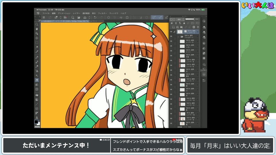Open the レイヤー menu
Screen dimensions: 276x155
76,13
